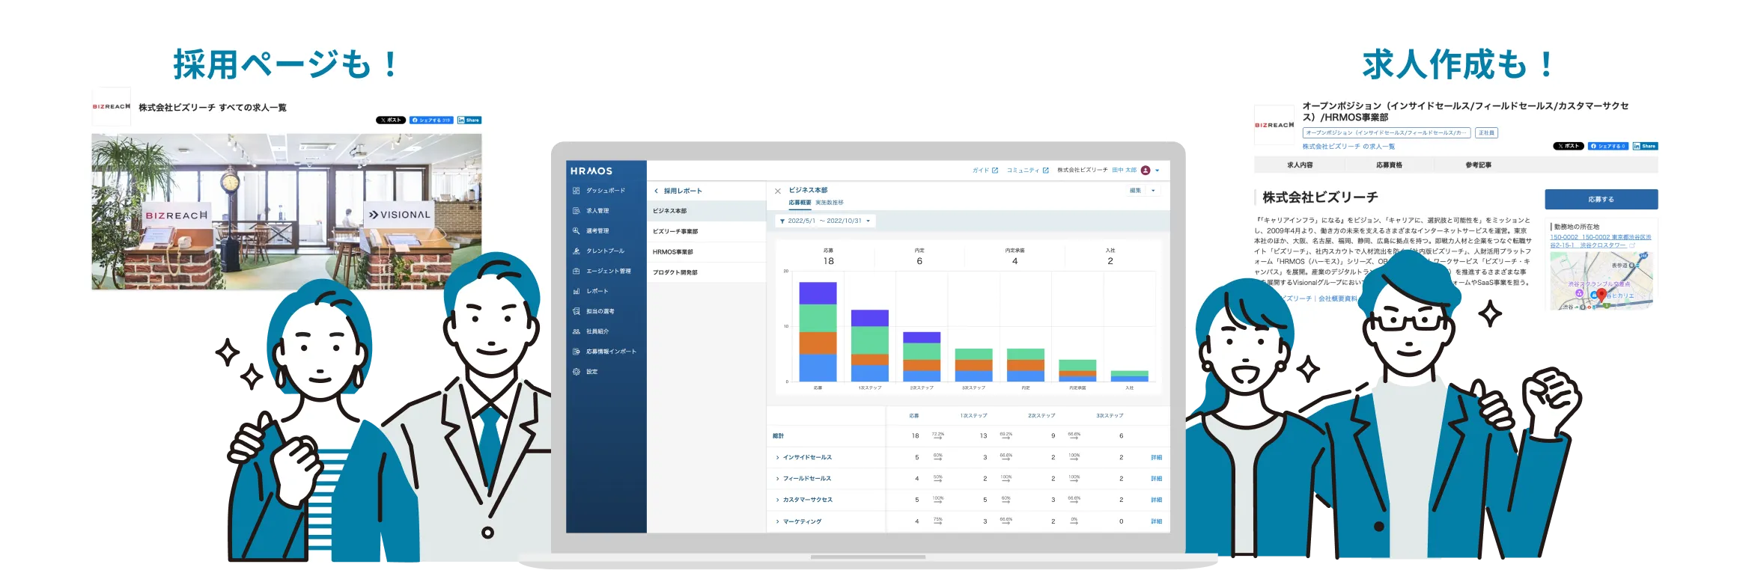Open the レポート bar-chart icon

coord(577,292)
